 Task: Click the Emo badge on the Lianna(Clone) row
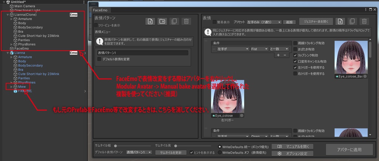[74, 15]
